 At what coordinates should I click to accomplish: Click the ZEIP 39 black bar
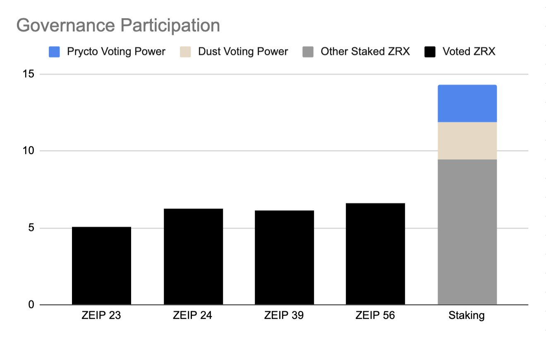pyautogui.click(x=284, y=257)
